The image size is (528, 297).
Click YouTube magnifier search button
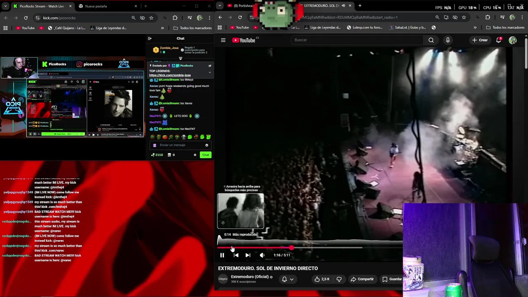pyautogui.click(x=431, y=40)
